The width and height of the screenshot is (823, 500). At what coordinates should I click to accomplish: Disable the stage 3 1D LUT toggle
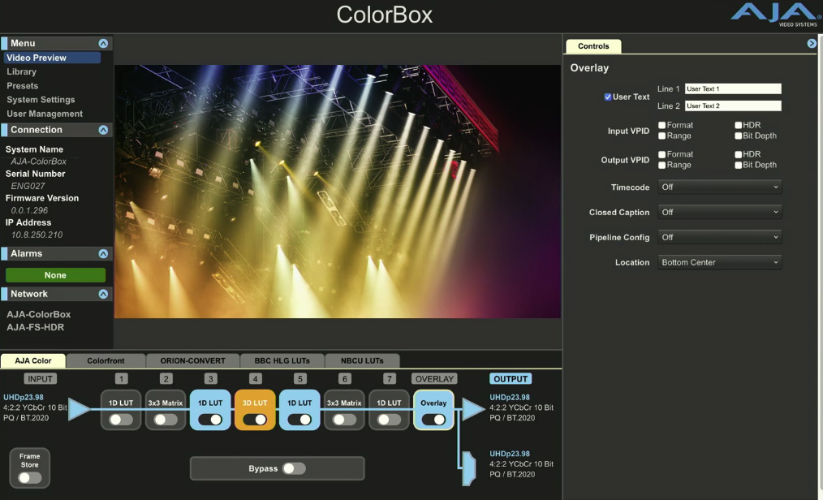coord(210,420)
